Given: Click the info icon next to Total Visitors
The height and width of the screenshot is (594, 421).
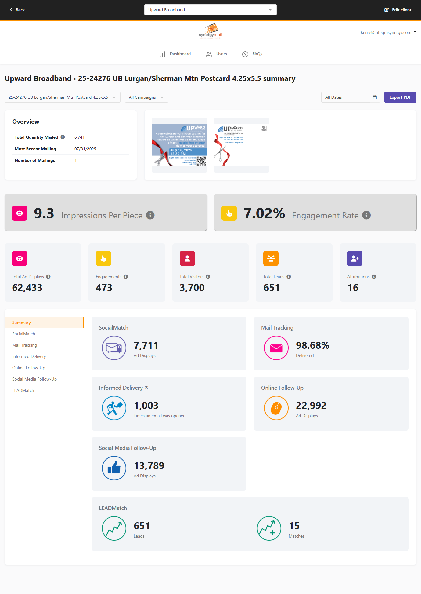Looking at the screenshot, I should (208, 277).
